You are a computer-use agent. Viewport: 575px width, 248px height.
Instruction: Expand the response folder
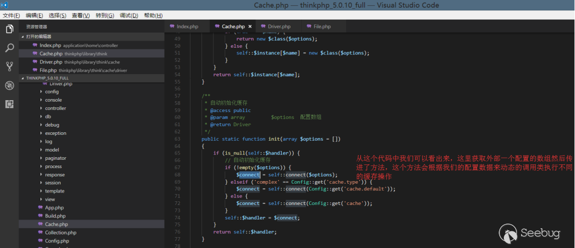pos(54,175)
